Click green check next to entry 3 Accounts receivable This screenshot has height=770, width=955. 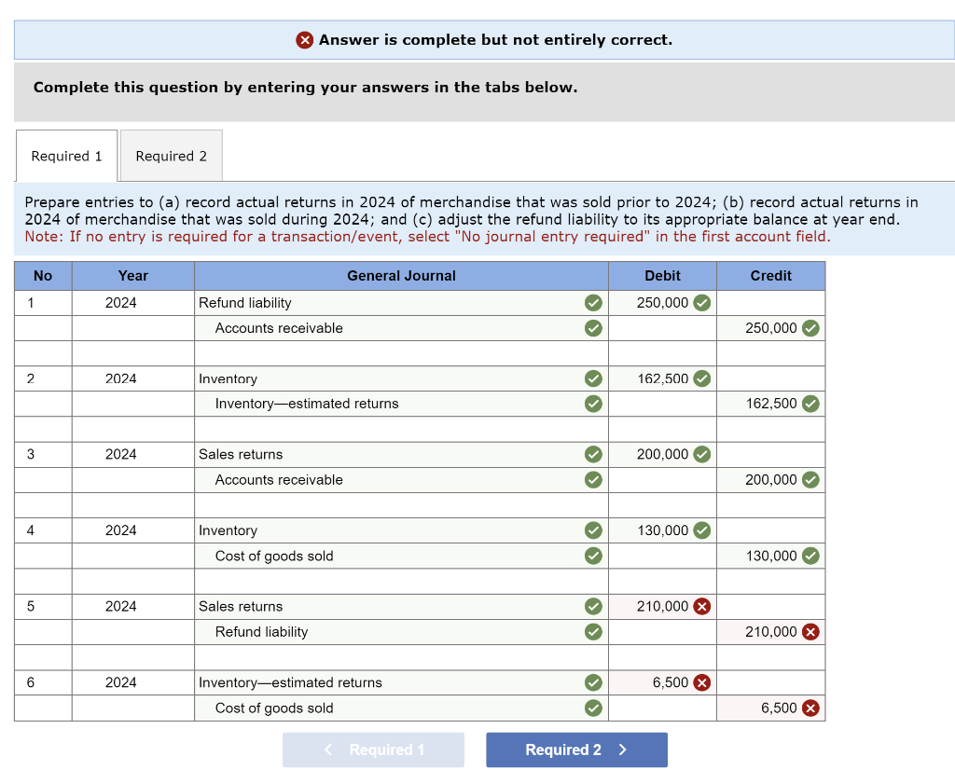593,480
